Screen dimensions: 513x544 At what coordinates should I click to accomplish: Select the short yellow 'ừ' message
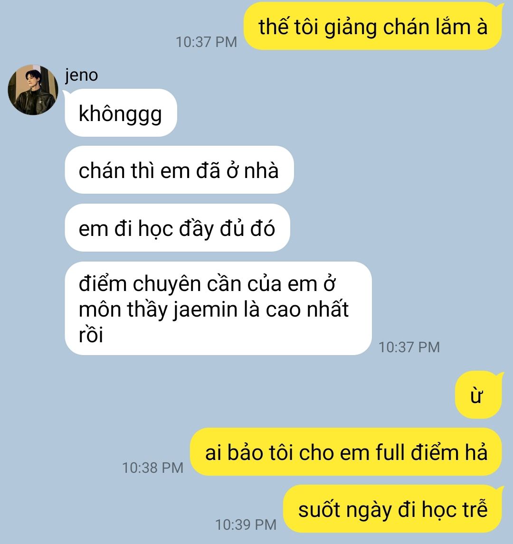click(479, 395)
